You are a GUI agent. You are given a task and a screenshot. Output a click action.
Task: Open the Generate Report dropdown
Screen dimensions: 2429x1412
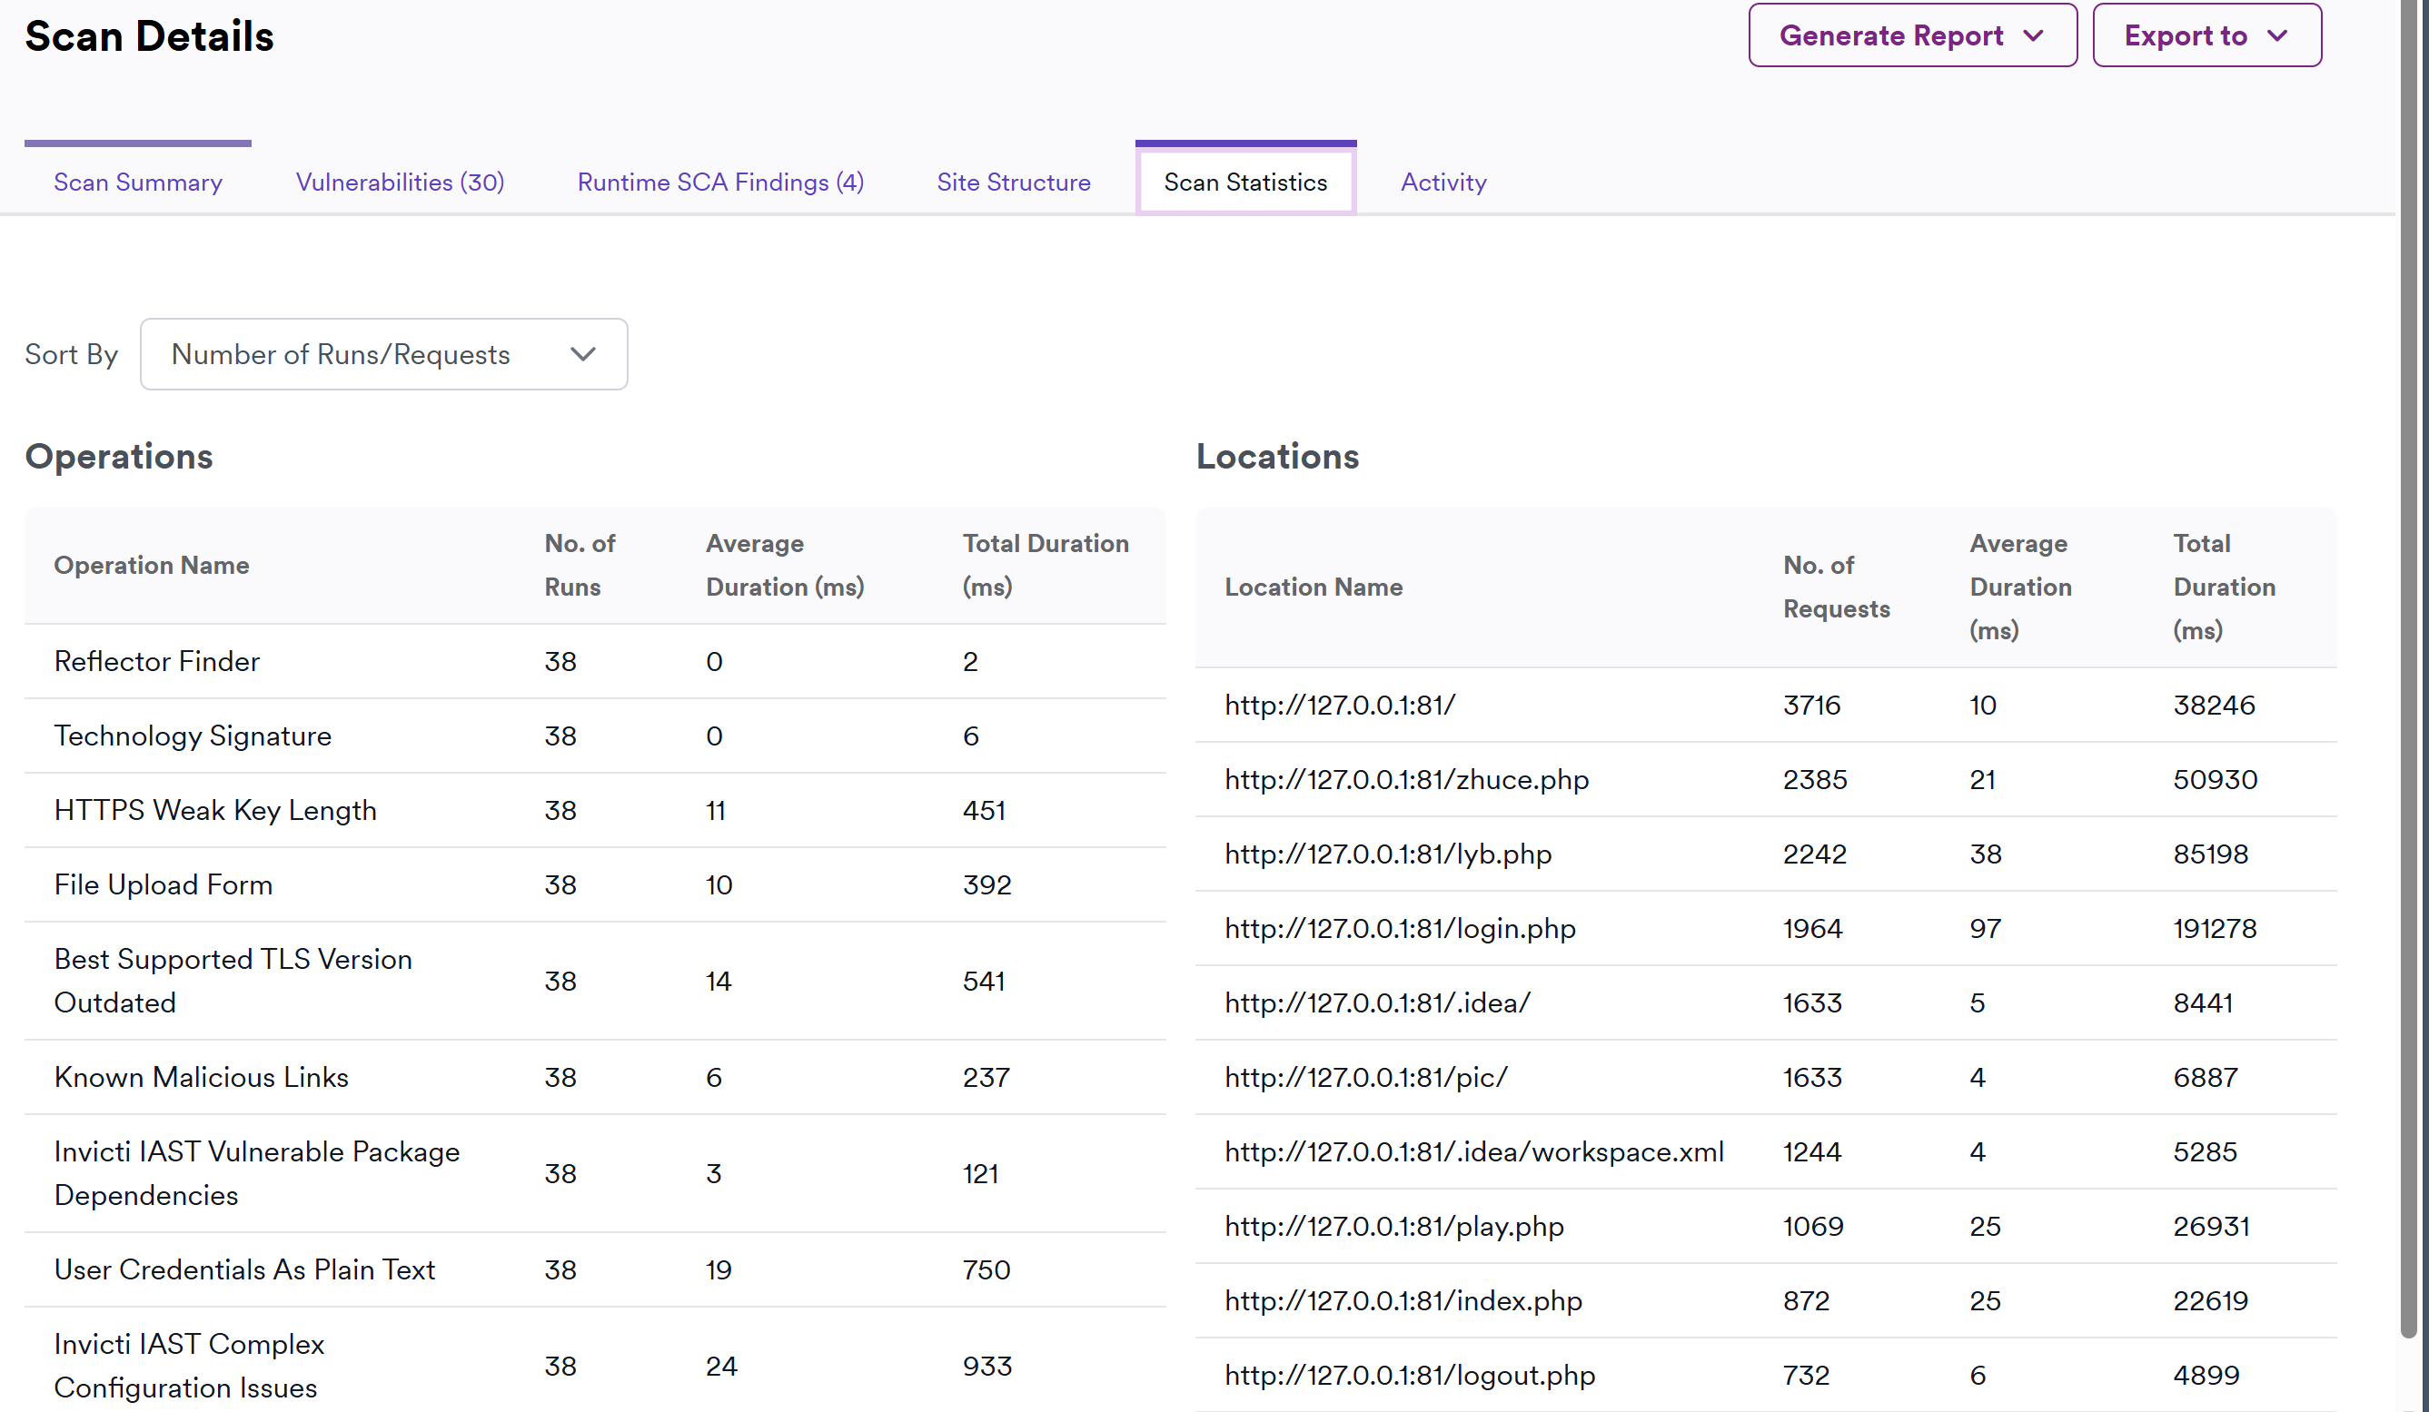1911,35
